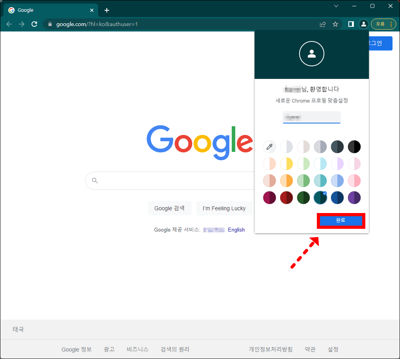Maximize the Chrome window
Image resolution: width=400 pixels, height=359 pixels.
pos(372,6)
